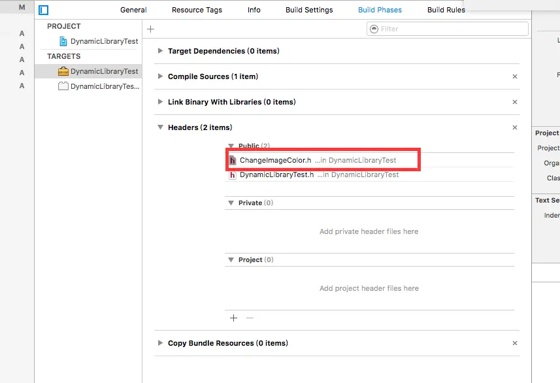Delete the Copy Bundle Resources phase
The height and width of the screenshot is (383, 560).
(x=515, y=343)
